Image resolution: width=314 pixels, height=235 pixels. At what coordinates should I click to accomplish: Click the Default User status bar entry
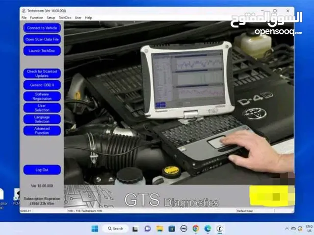pyautogui.click(x=245, y=211)
